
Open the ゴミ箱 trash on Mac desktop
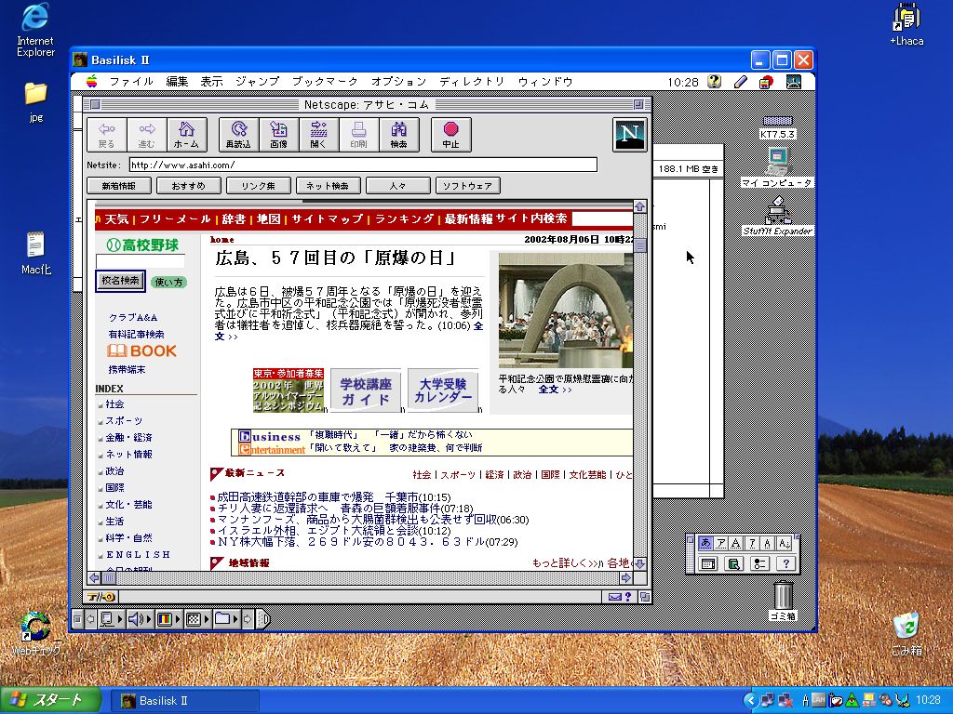click(x=783, y=602)
